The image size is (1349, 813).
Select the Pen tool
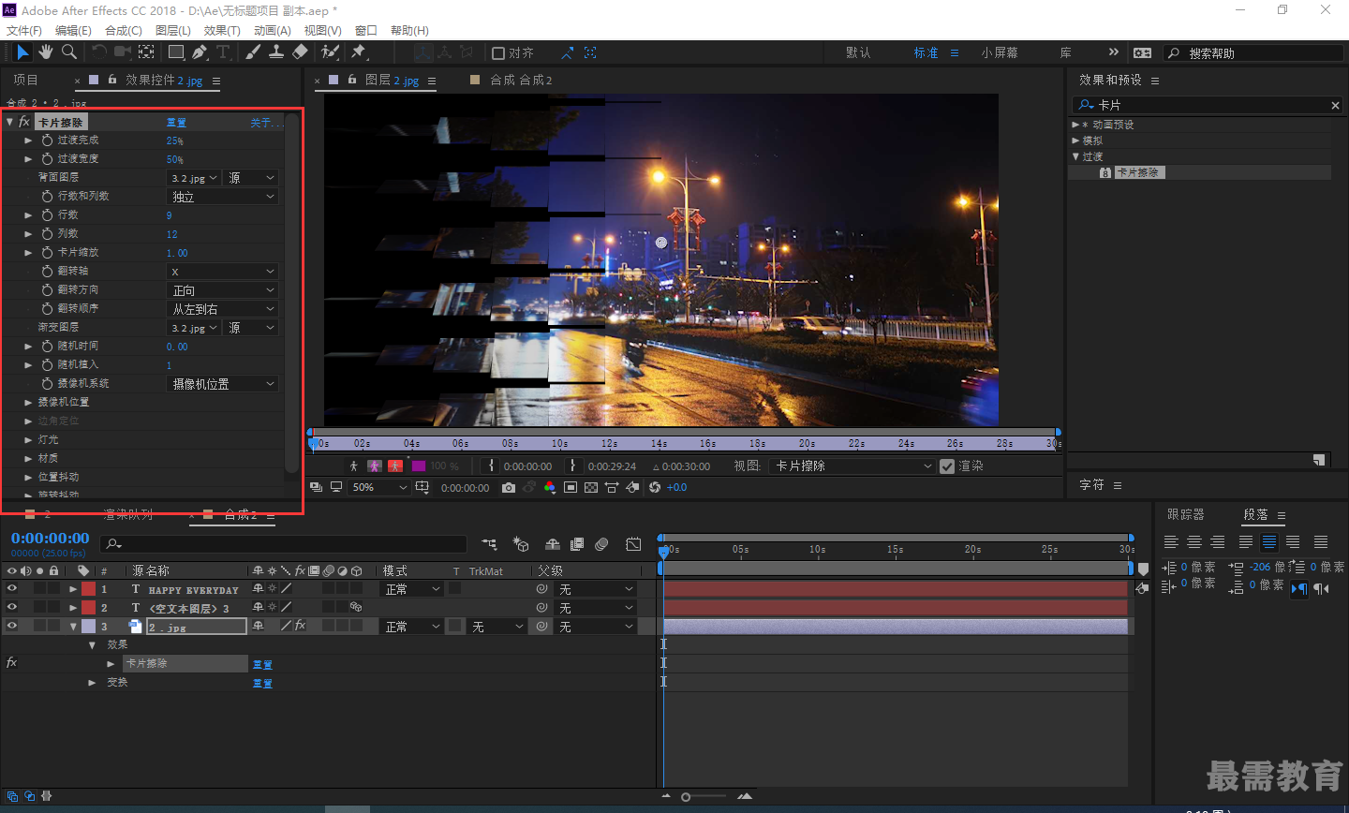(200, 52)
